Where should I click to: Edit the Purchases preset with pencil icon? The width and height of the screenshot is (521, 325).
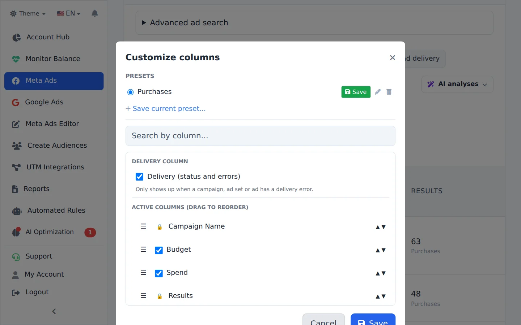click(x=378, y=92)
